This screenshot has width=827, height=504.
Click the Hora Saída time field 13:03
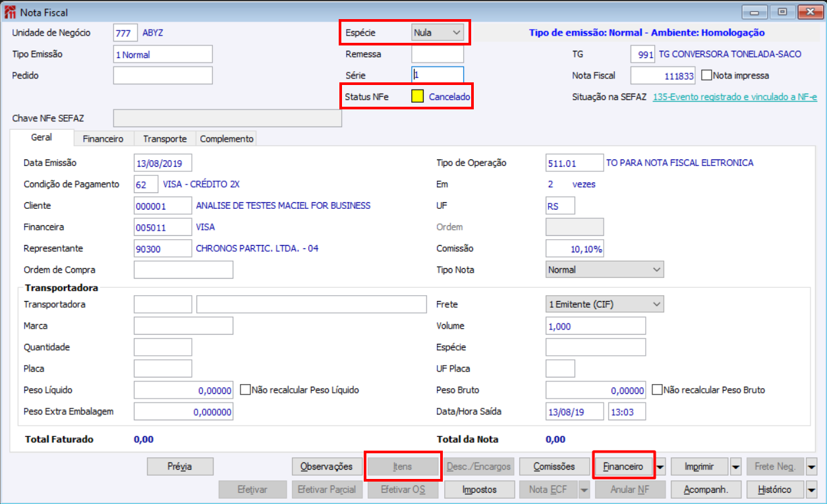point(627,411)
